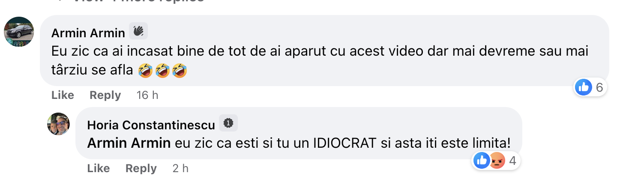Reply to Armin Armin's comment
Screen dimensions: 641x179
point(105,95)
